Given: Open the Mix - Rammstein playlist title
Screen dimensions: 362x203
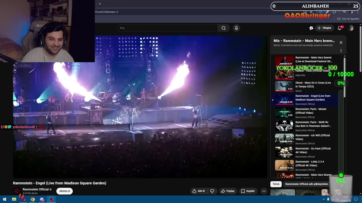Looking at the screenshot, I should (x=304, y=41).
